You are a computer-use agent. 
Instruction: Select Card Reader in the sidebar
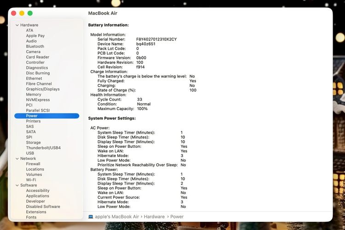click(x=38, y=57)
